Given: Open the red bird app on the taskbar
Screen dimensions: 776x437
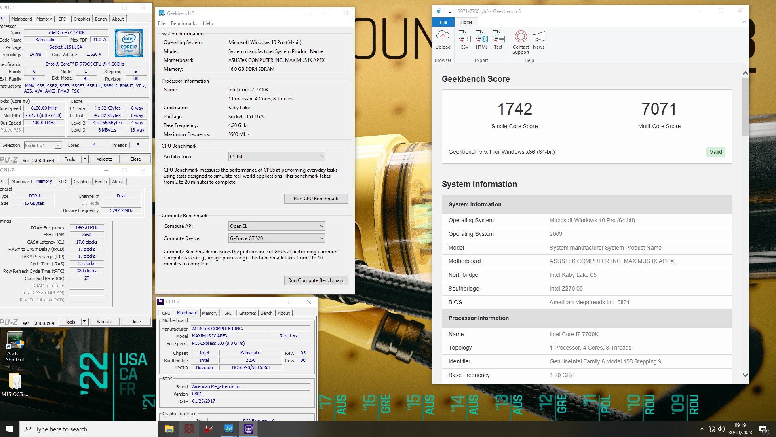Looking at the screenshot, I should [x=209, y=429].
